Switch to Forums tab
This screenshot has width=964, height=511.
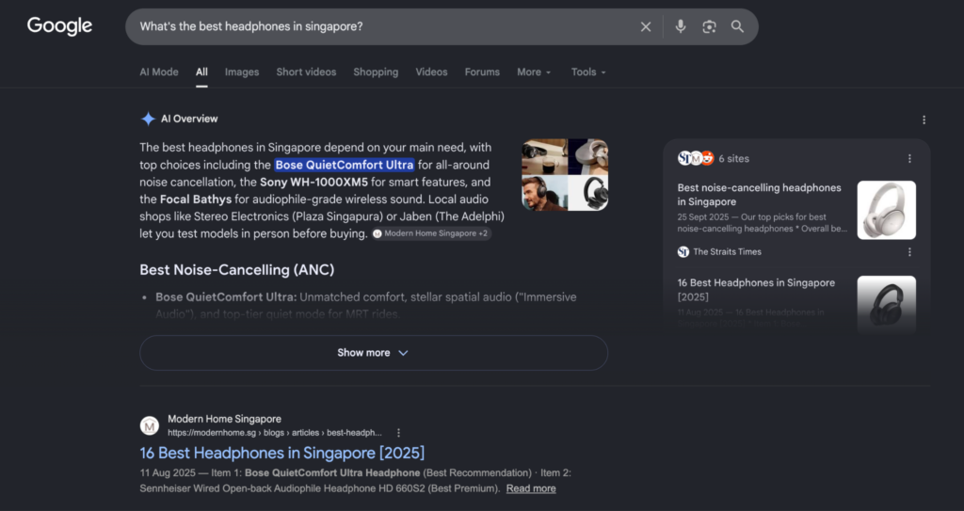tap(482, 72)
